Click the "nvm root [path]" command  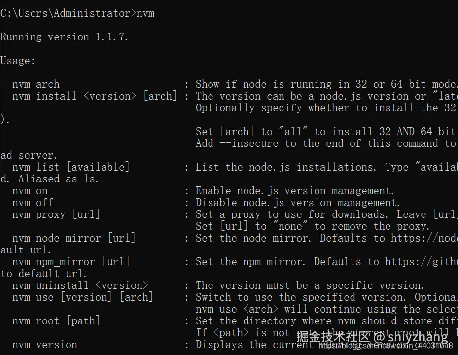tap(56, 321)
